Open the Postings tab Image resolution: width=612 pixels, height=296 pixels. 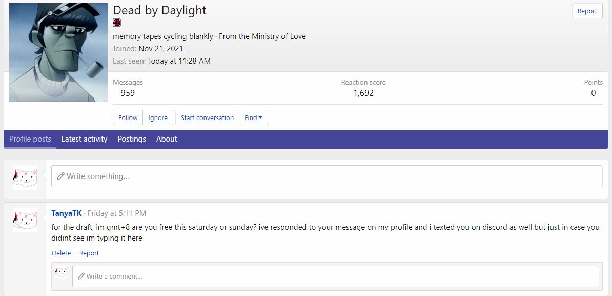132,139
